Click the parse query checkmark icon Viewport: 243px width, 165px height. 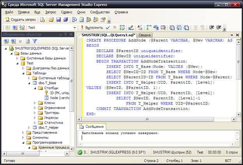[x=108, y=28]
